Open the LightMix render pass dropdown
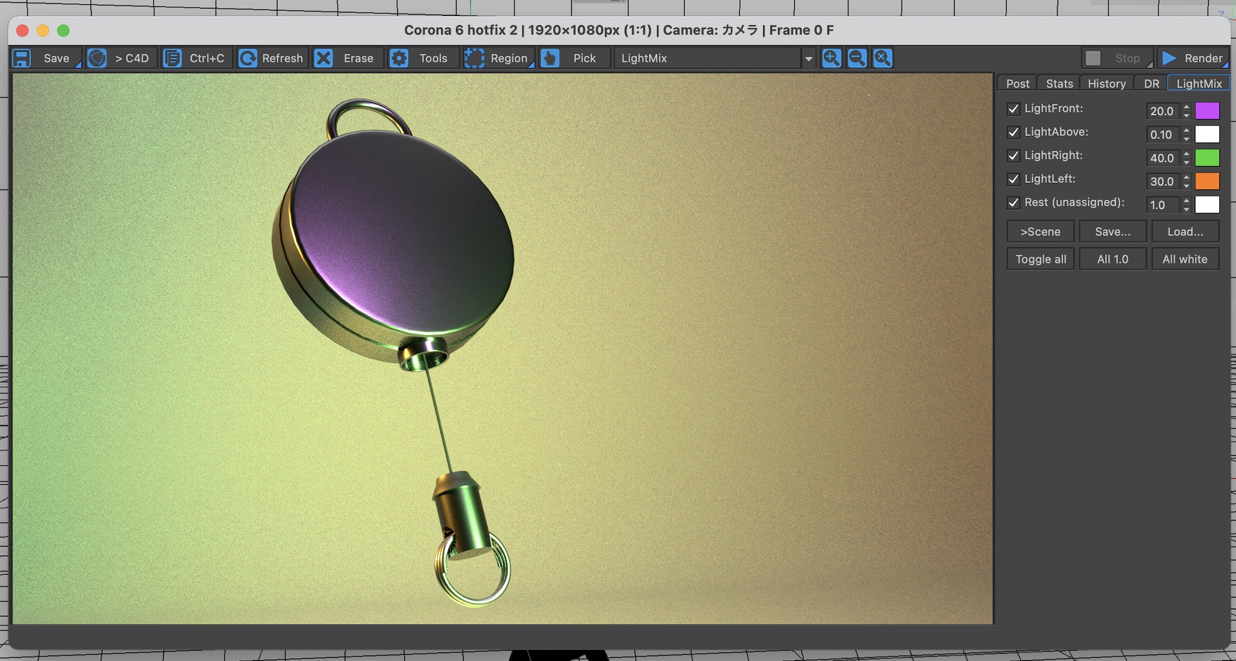 (808, 59)
